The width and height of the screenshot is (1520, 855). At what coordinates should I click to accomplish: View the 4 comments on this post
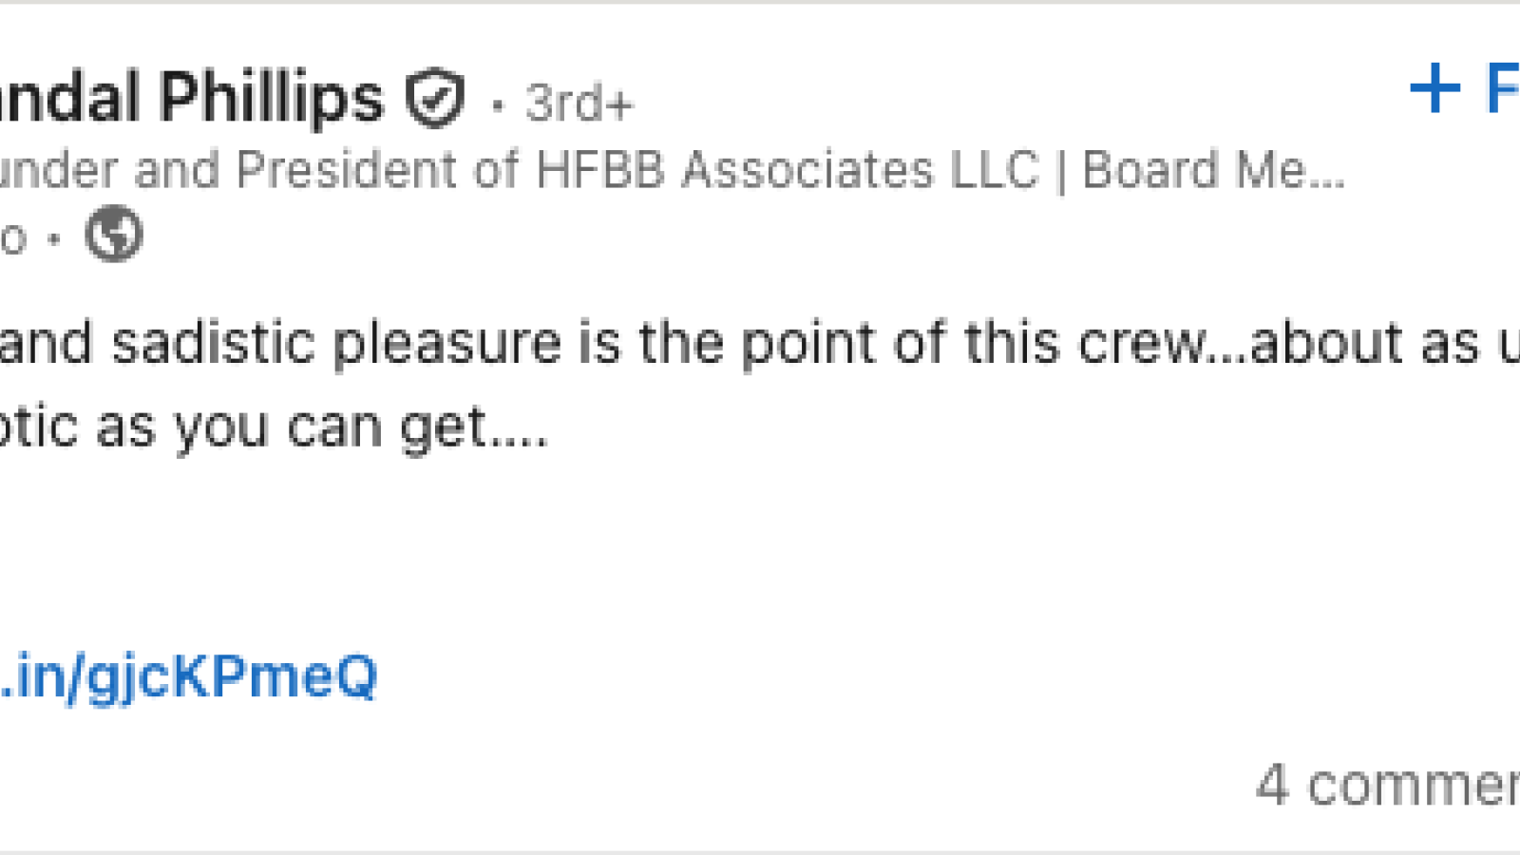(x=1387, y=786)
